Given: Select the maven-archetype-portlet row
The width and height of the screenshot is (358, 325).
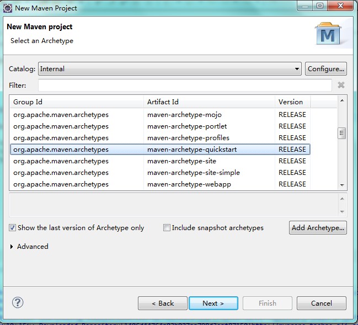Looking at the screenshot, I should coord(160,126).
